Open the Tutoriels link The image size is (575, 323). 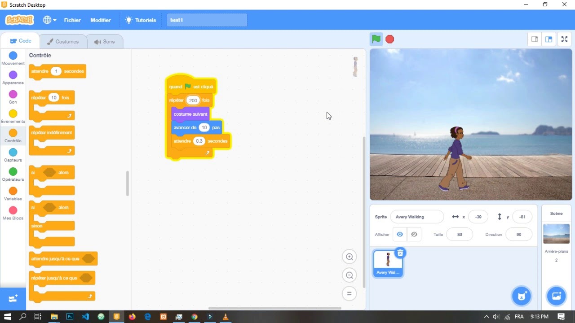point(141,20)
